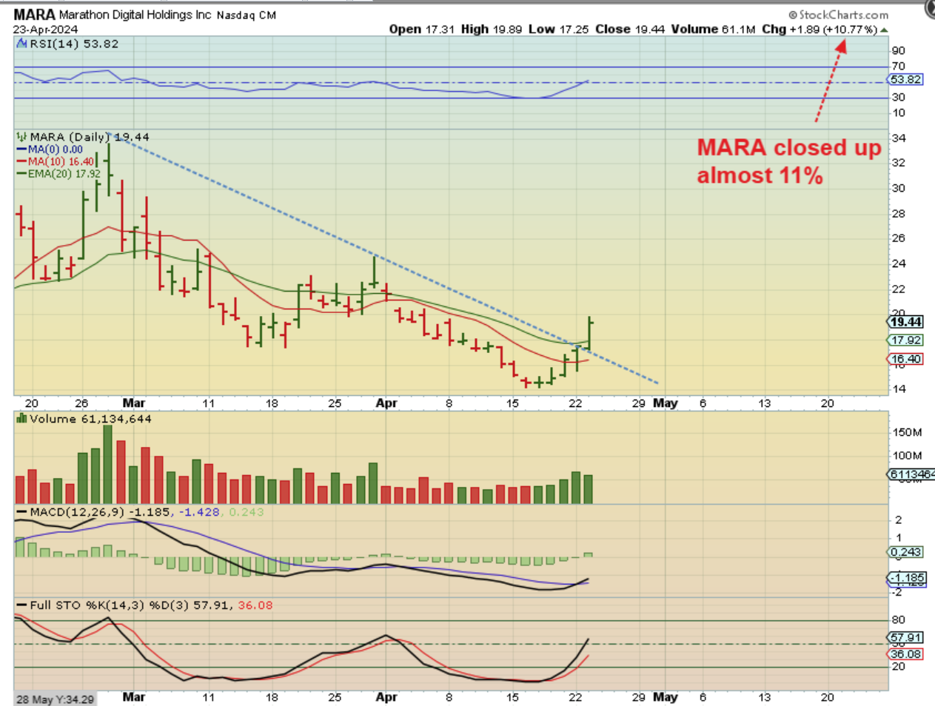Click the Volume 61.1M header value

click(713, 30)
